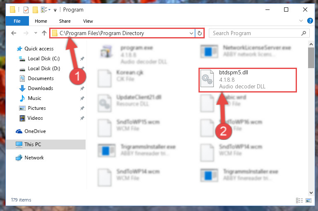Open recent locations dropdown arrow
Screen dimensions: 318x211
click(36, 33)
